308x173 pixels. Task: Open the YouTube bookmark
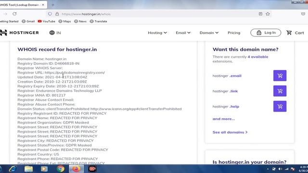pos(46,21)
